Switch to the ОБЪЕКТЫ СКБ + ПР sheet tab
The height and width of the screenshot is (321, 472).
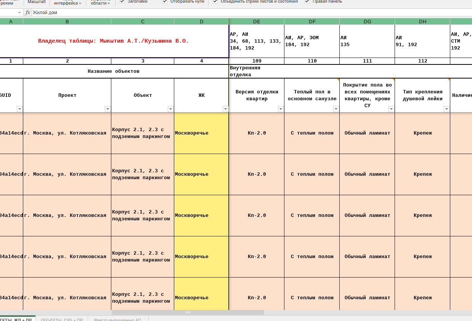(x=62, y=319)
